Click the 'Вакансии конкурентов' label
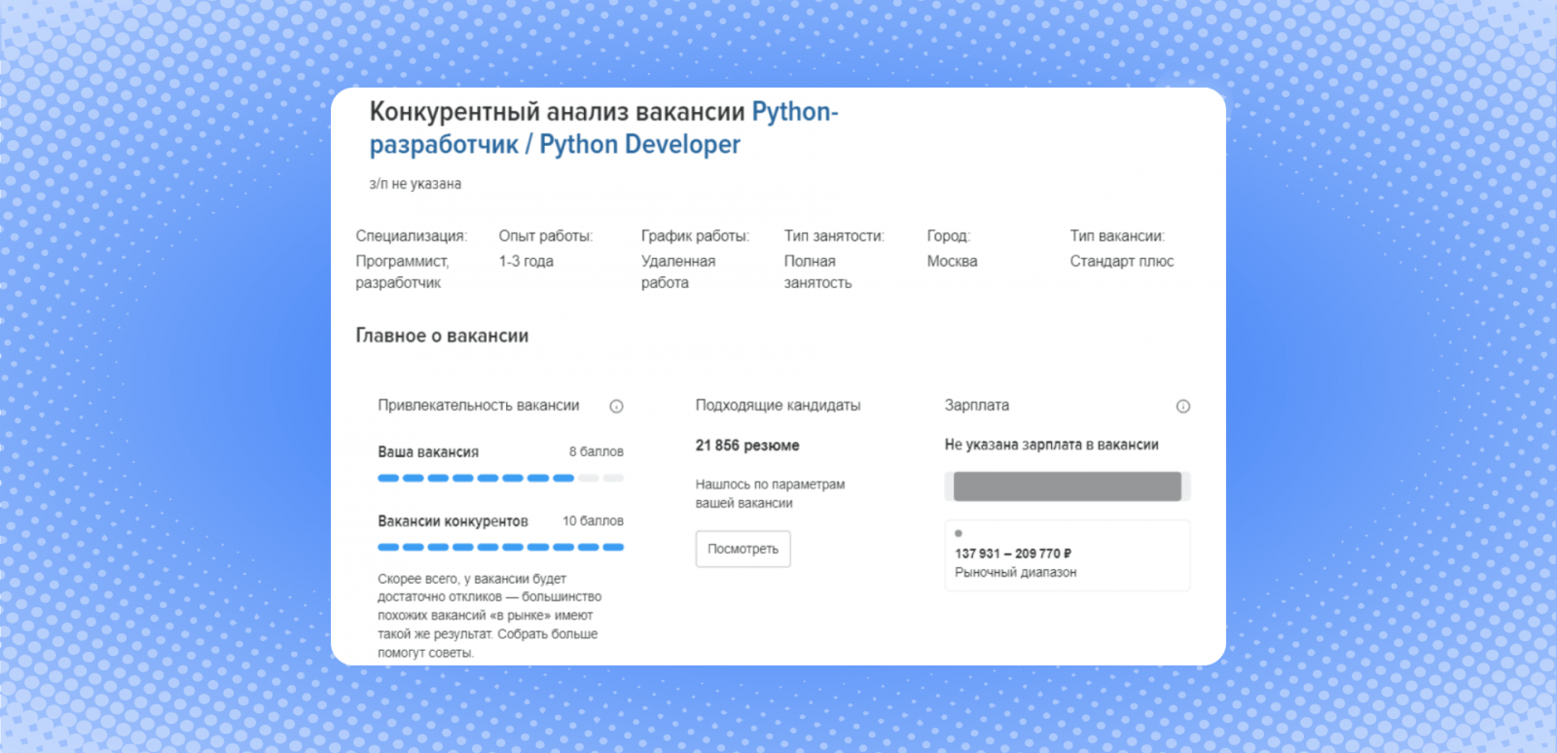This screenshot has height=753, width=1557. 453,520
